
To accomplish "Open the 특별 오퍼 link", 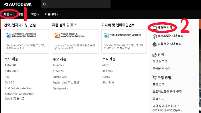I will point(158,99).
